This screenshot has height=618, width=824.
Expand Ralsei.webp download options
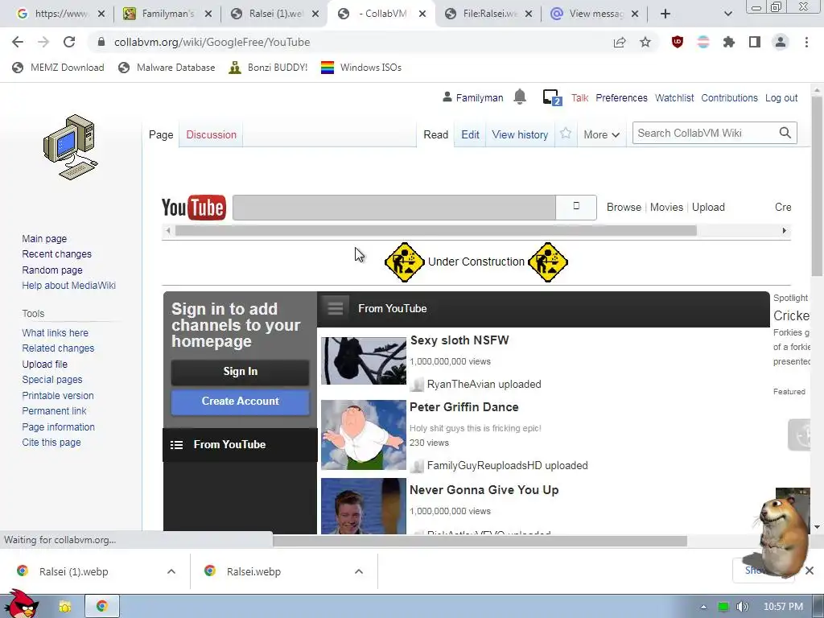pyautogui.click(x=359, y=571)
